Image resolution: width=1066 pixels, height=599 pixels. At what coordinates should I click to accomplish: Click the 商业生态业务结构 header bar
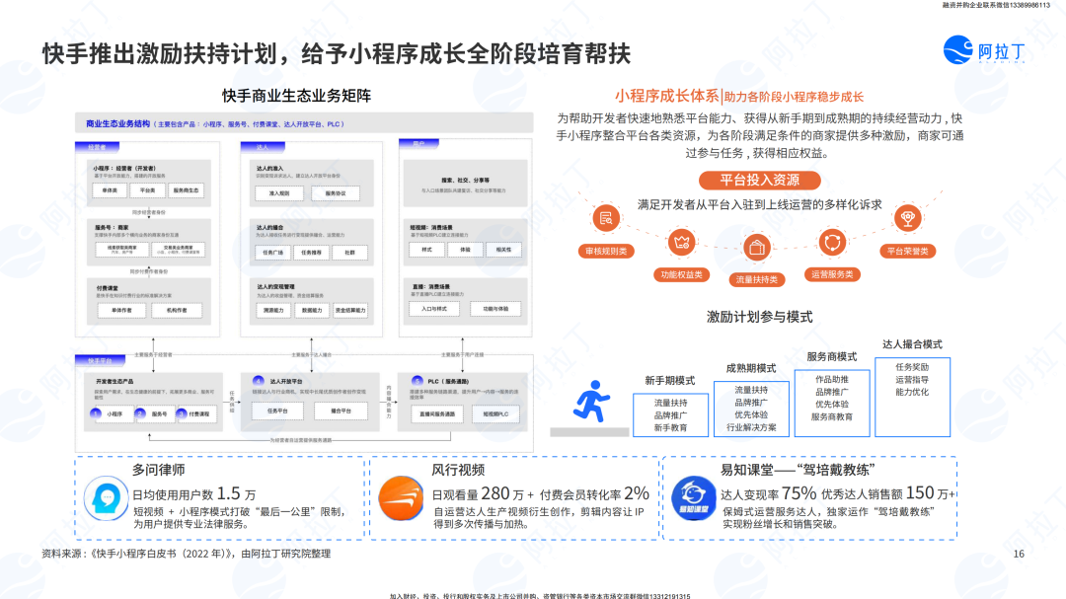(304, 123)
